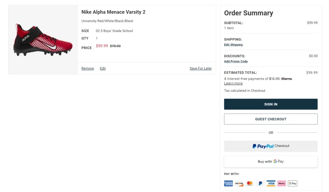Viewport: 329px width, 192px height.
Task: Select the Visa payment icon
Action: (x=271, y=183)
